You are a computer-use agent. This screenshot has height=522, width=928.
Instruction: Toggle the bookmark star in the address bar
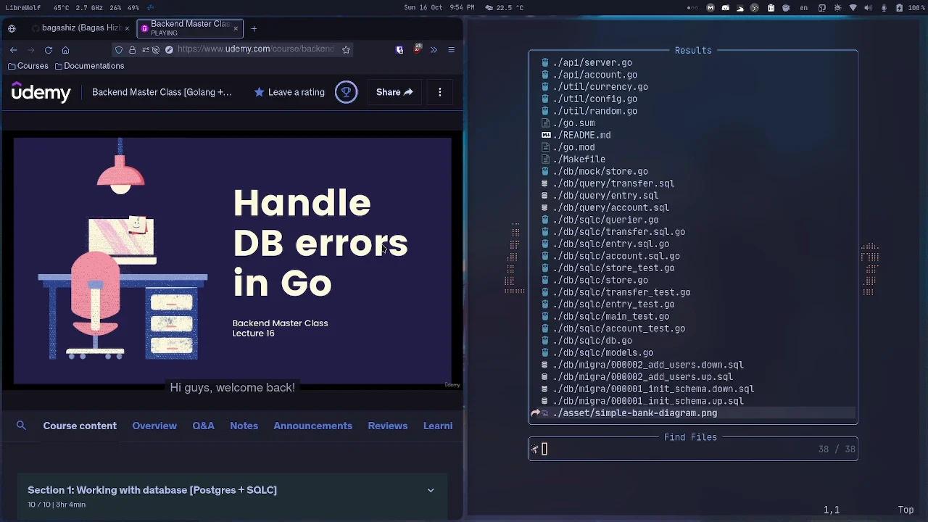pos(347,50)
